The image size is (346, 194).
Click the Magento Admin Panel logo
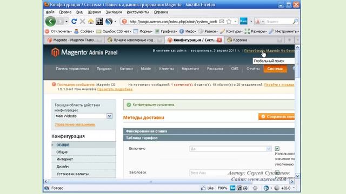(x=84, y=52)
